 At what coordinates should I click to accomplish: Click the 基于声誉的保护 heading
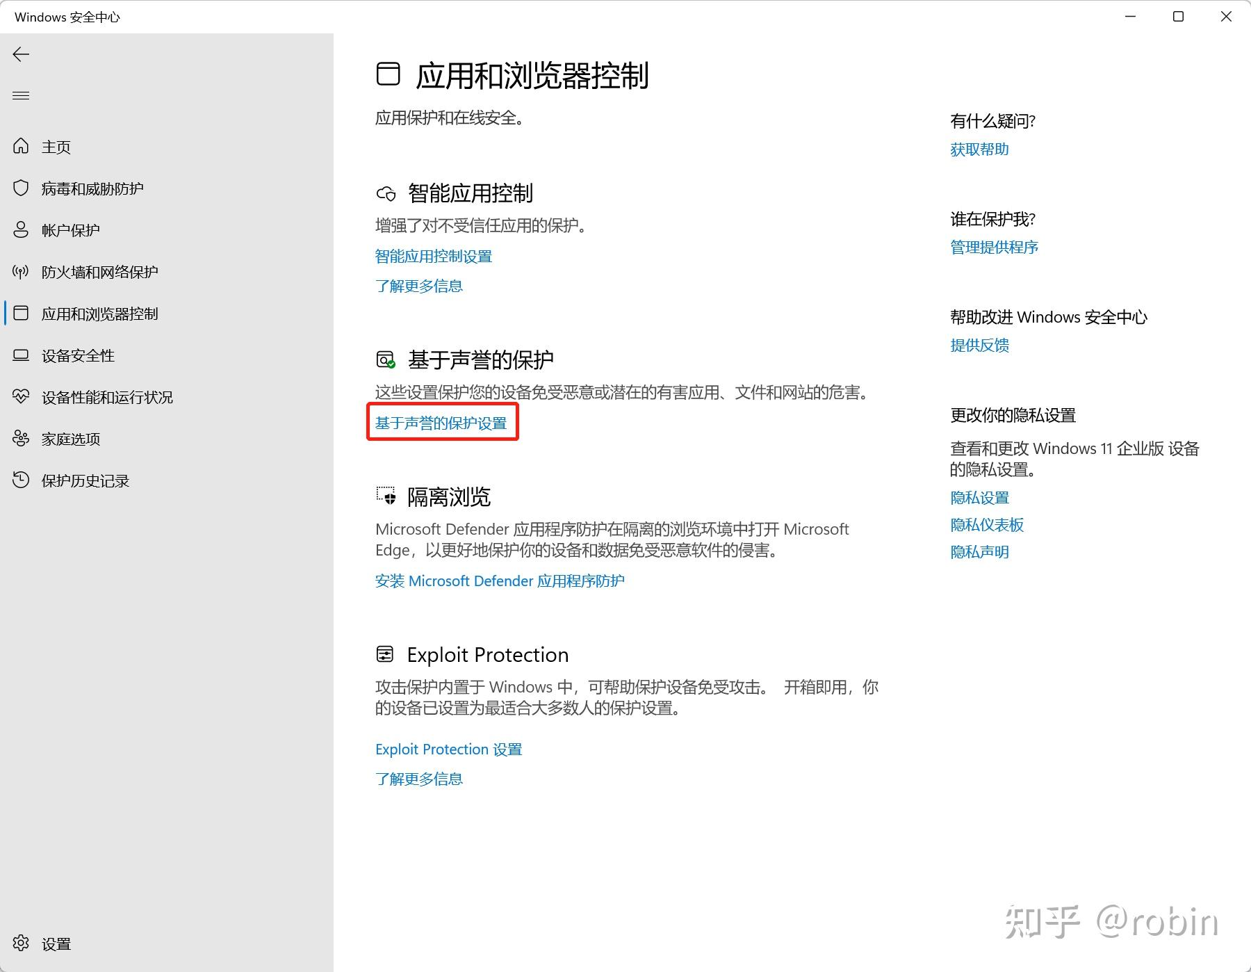(481, 359)
